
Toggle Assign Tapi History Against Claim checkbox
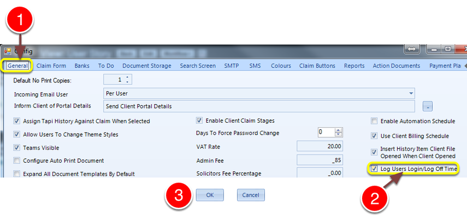[x=17, y=121]
